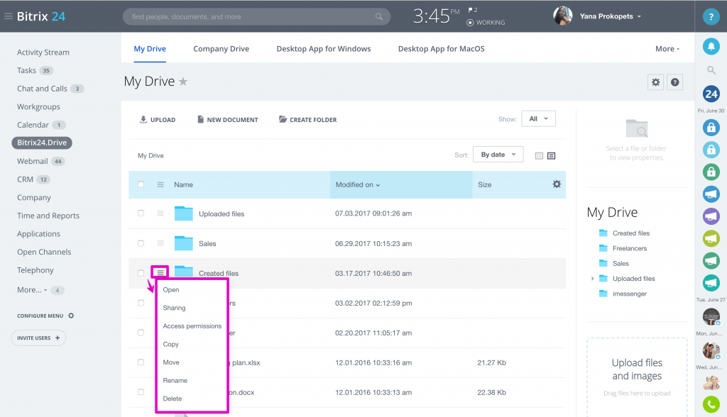This screenshot has height=417, width=727.
Task: Click the flag counter icon near the clock
Action: (x=472, y=10)
